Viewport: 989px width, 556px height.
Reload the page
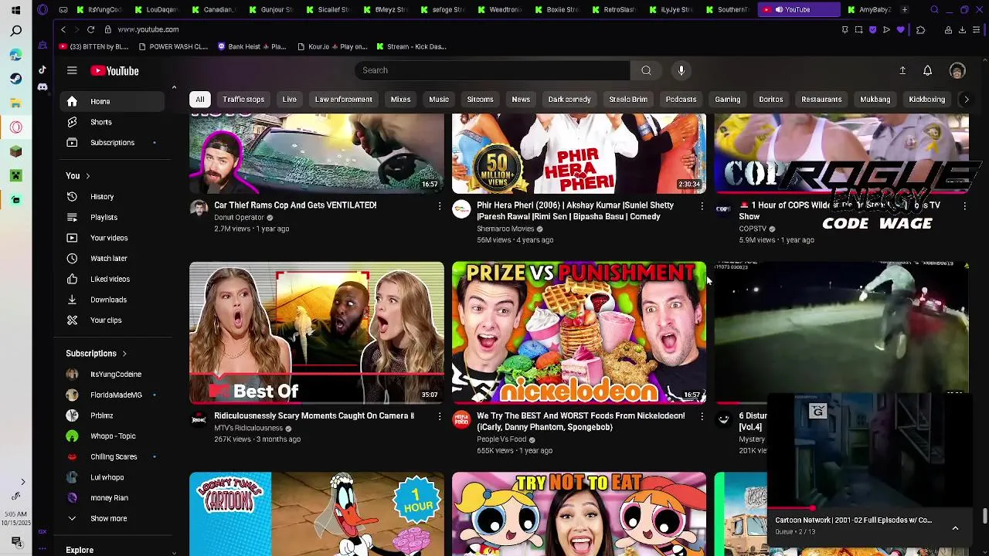(x=90, y=29)
